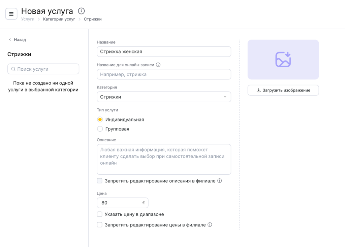
Task: Click the Загрузить изображение button
Action: pos(283,90)
